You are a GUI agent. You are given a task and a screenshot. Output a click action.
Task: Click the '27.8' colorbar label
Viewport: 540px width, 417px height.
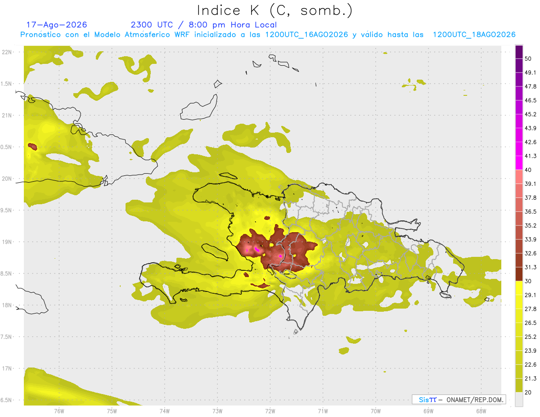coord(531,309)
